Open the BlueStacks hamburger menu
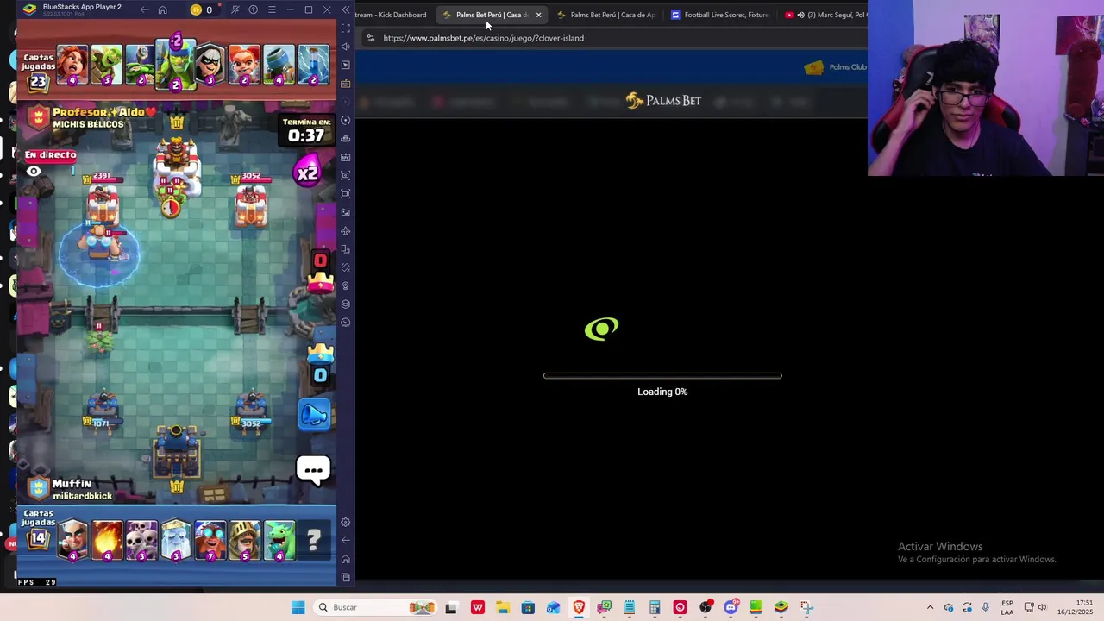The image size is (1104, 621). coord(272,10)
